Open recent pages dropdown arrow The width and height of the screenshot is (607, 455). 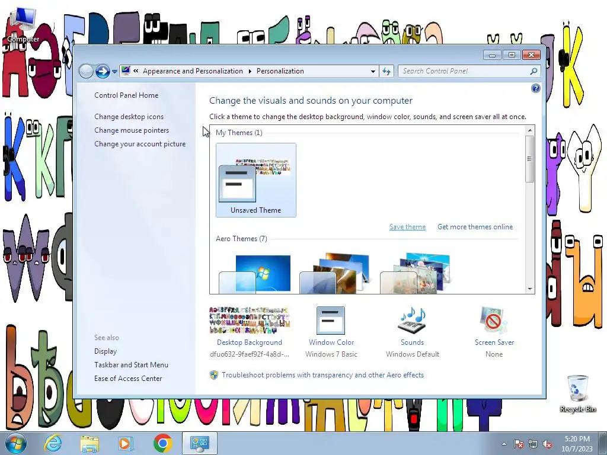click(x=114, y=72)
